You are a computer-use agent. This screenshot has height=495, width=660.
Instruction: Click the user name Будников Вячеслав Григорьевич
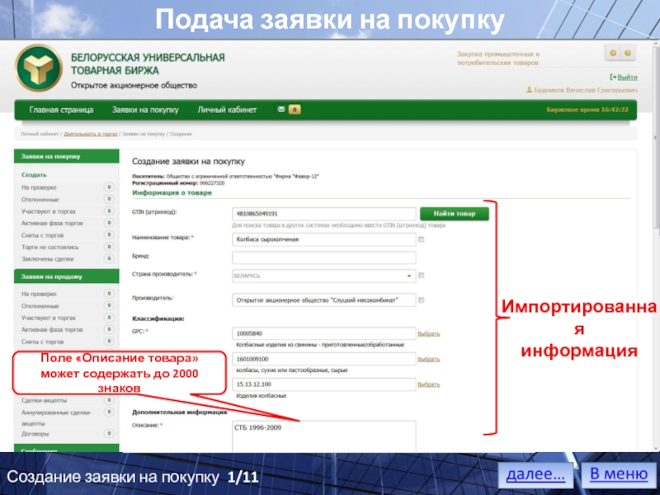(x=586, y=90)
